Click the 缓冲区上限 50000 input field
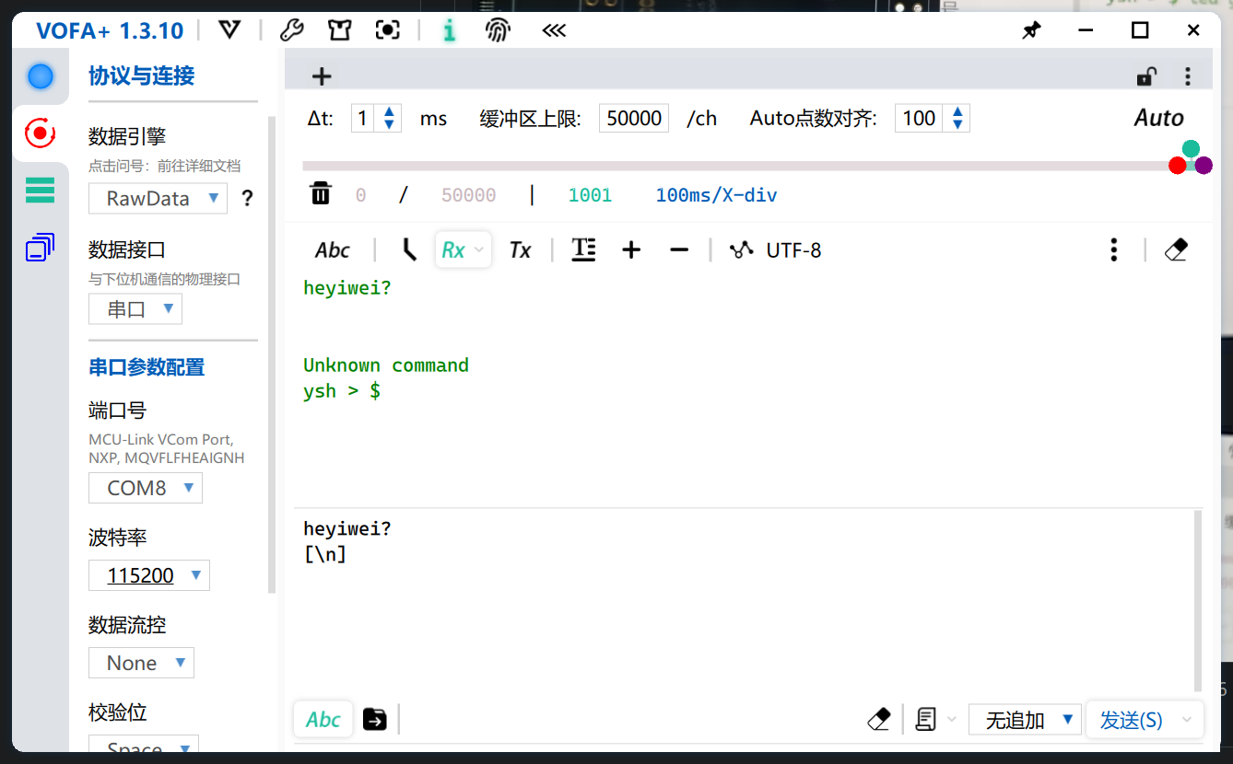The width and height of the screenshot is (1233, 764). (633, 118)
